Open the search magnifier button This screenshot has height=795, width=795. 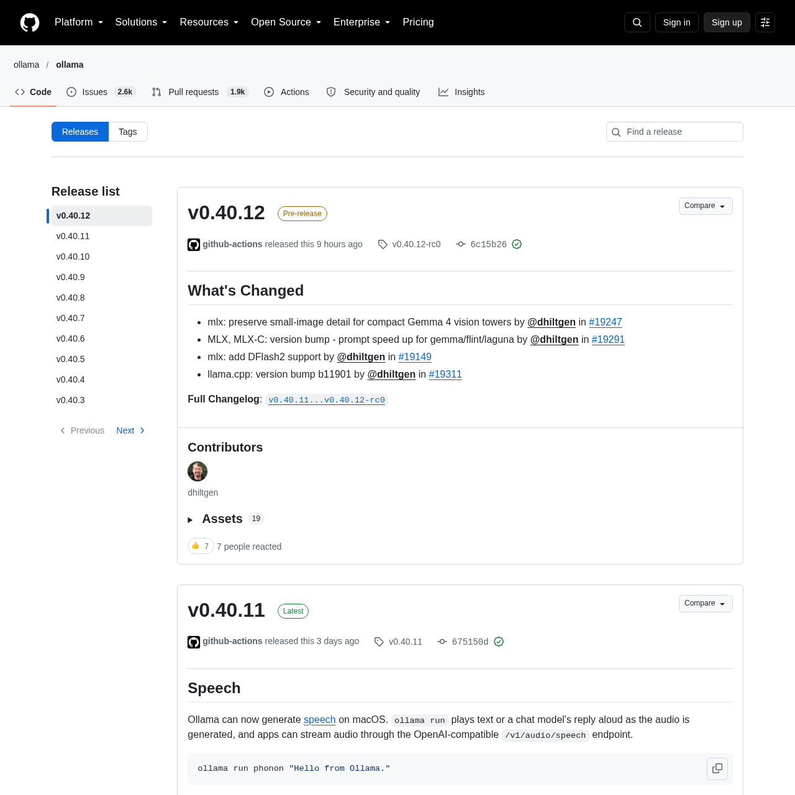point(637,22)
